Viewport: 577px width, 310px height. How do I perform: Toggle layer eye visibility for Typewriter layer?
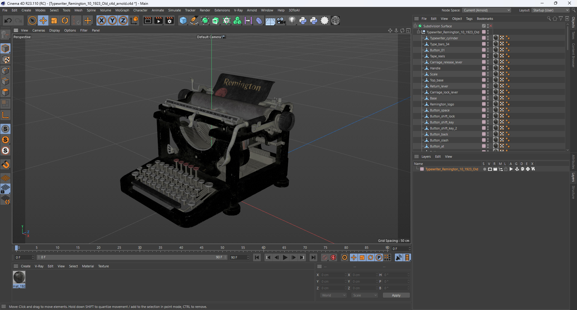pyautogui.click(x=490, y=169)
